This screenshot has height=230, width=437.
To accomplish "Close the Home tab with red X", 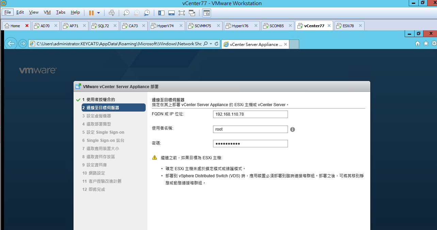I will [x=27, y=26].
